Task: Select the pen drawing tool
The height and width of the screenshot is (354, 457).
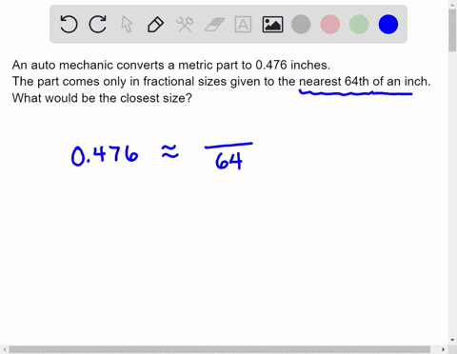Action: pos(155,25)
